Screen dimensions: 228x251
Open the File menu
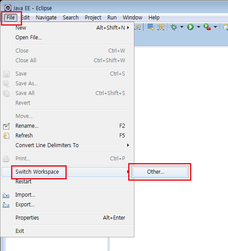pos(11,17)
